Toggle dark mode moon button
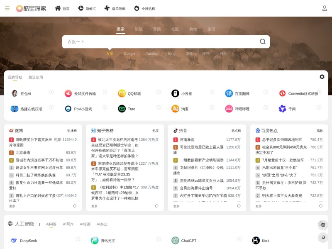Image resolution: width=332 pixels, height=249 pixels. 323,237
